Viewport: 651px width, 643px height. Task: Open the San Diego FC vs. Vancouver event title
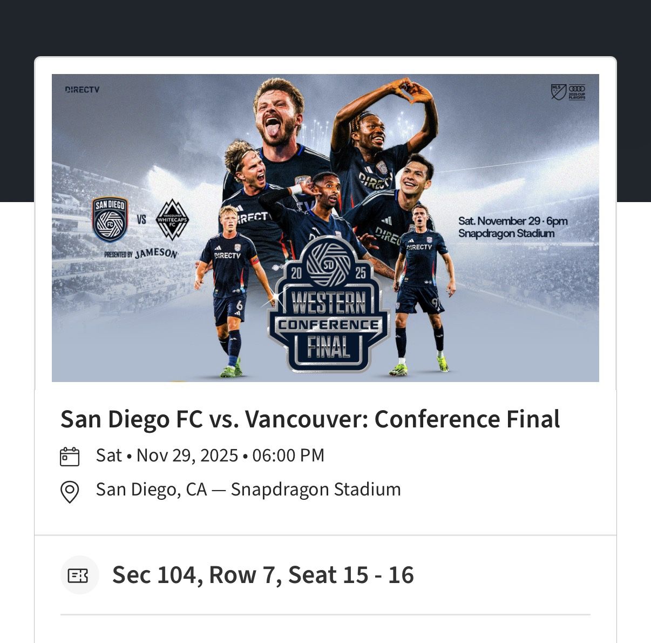(310, 418)
